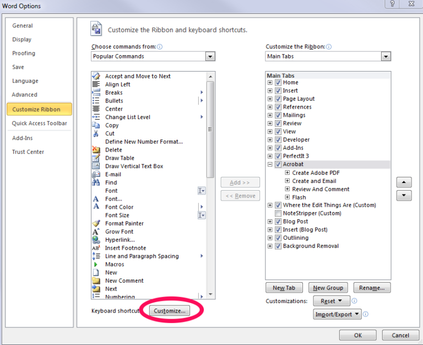Enable the NoteStripper (Custom) checkbox
The height and width of the screenshot is (345, 423).
pos(278,213)
